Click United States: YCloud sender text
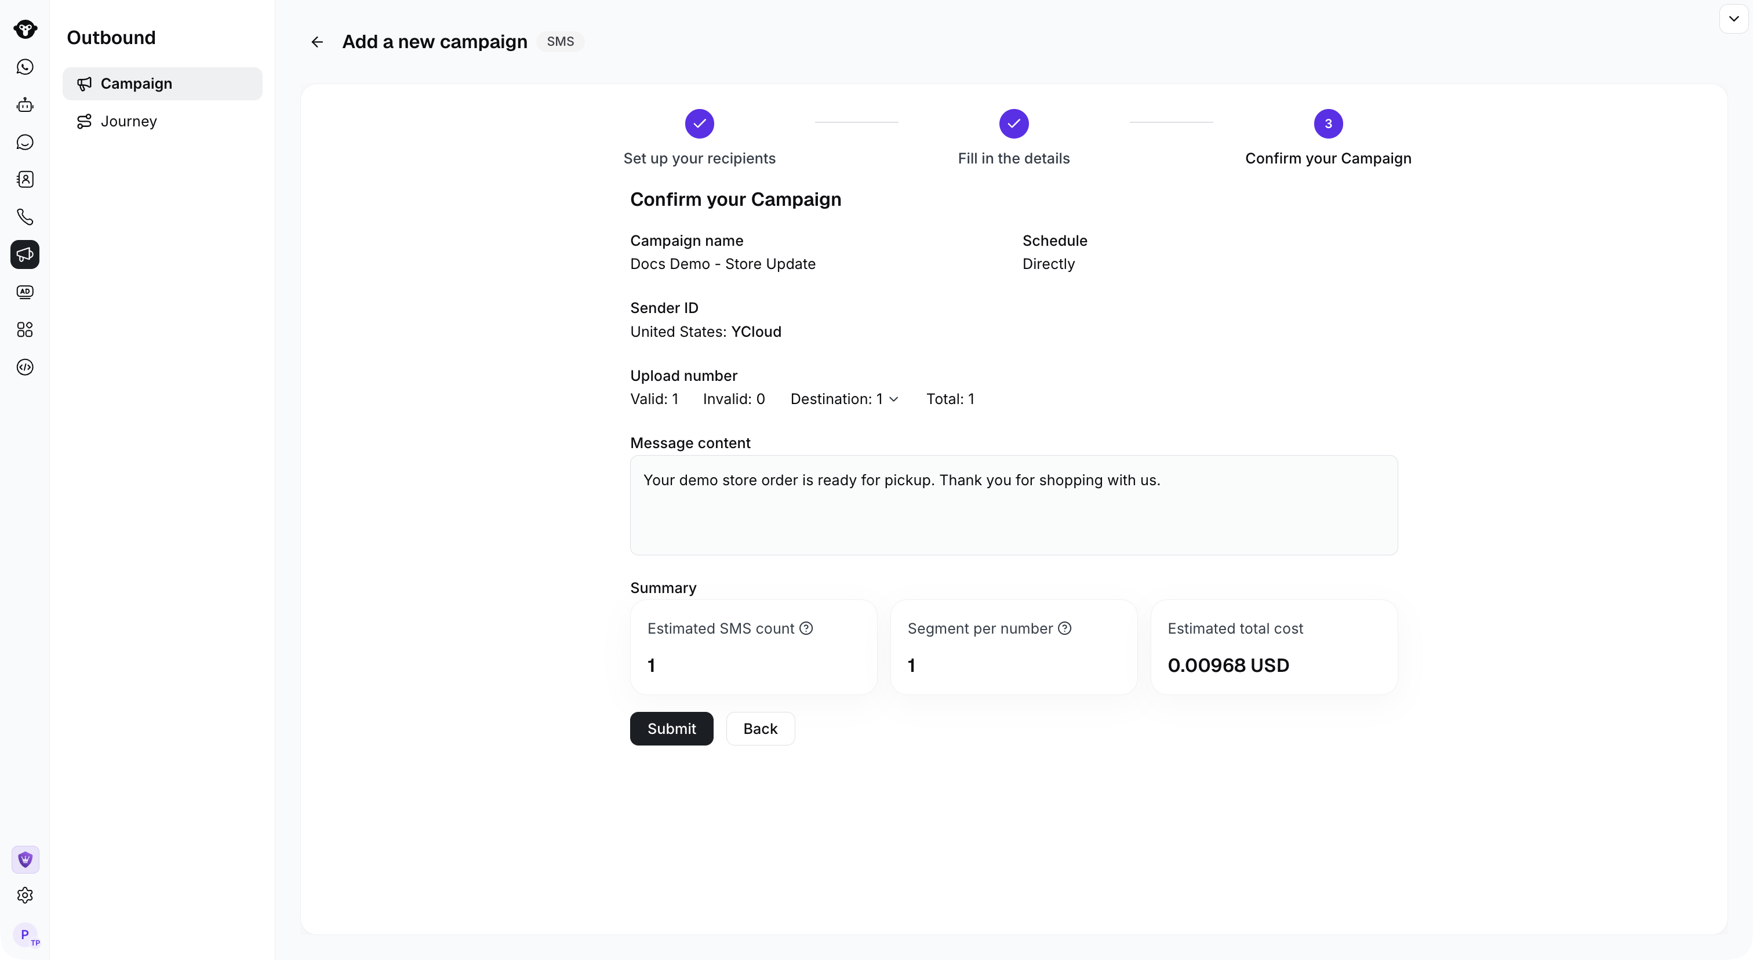This screenshot has height=960, width=1753. (705, 332)
